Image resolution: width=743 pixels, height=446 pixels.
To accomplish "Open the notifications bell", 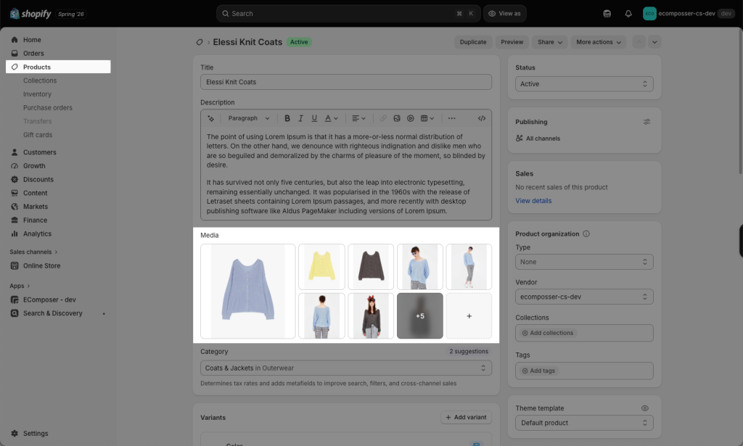I will coord(628,14).
